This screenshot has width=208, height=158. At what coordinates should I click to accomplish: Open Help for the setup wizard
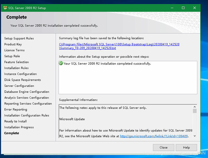point(186,147)
